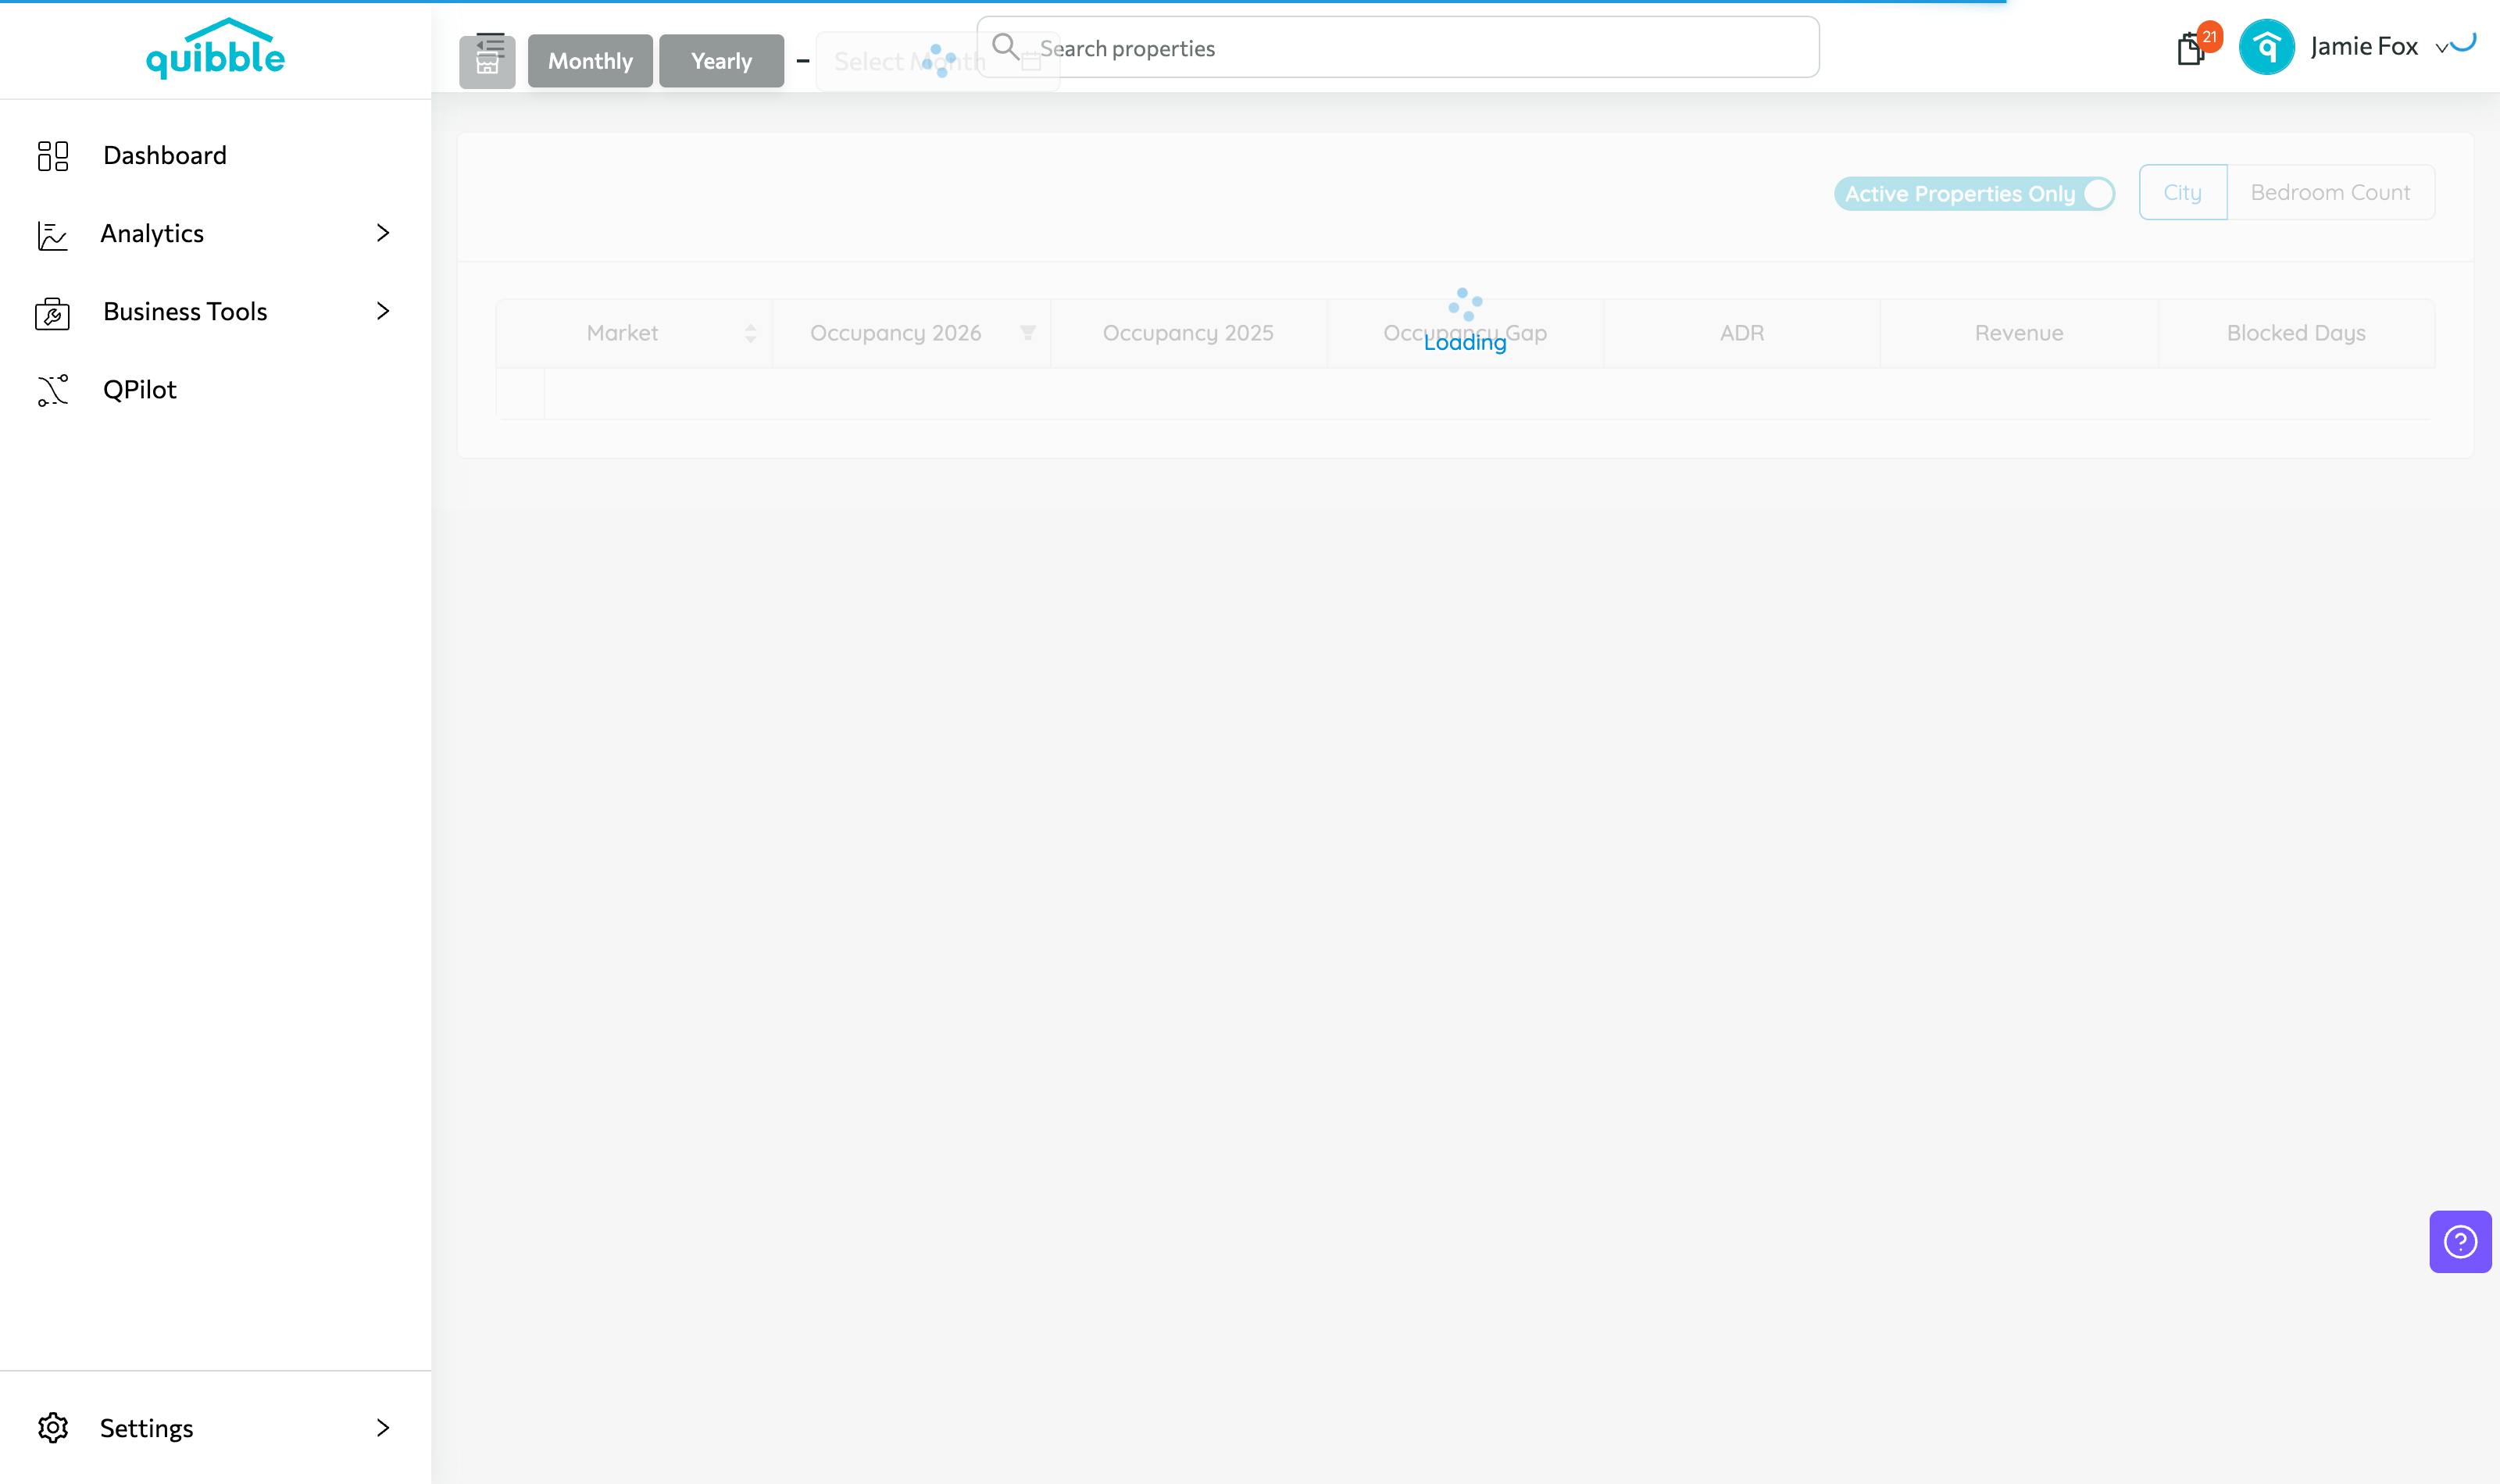The width and height of the screenshot is (2500, 1484).
Task: Collapse the sidebar menu icon
Action: tap(490, 45)
